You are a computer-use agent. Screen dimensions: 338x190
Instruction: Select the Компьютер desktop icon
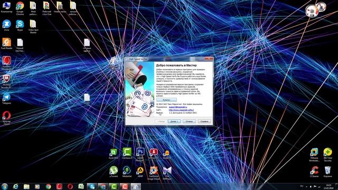point(6,7)
